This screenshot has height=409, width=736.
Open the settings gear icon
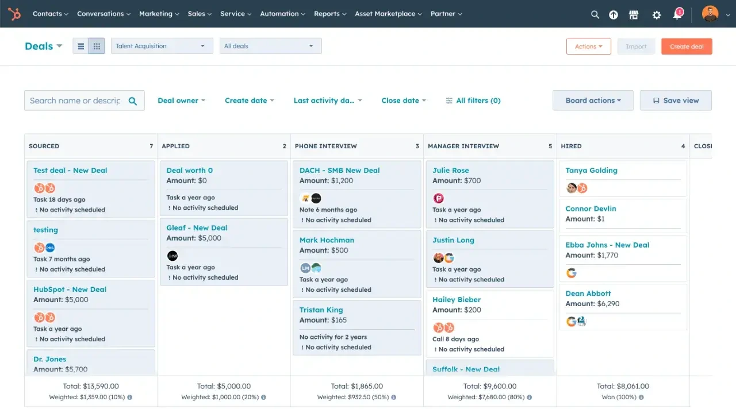(657, 15)
